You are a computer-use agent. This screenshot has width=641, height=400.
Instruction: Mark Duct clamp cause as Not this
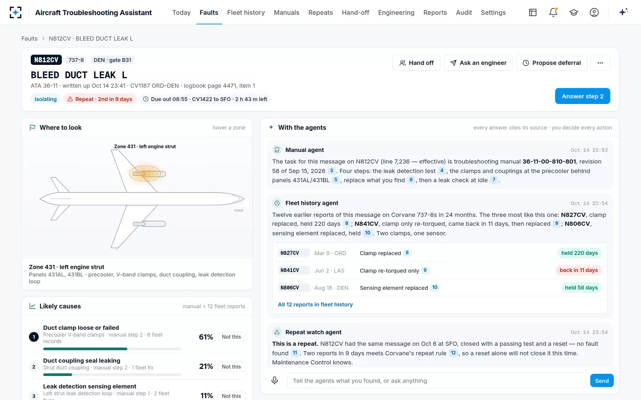[231, 337]
